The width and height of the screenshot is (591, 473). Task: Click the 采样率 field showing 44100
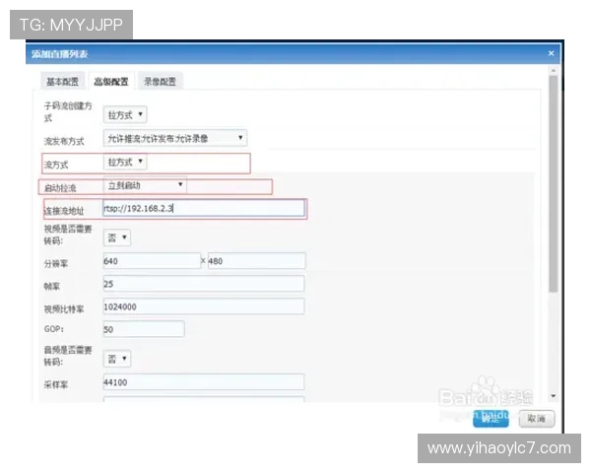pos(203,381)
